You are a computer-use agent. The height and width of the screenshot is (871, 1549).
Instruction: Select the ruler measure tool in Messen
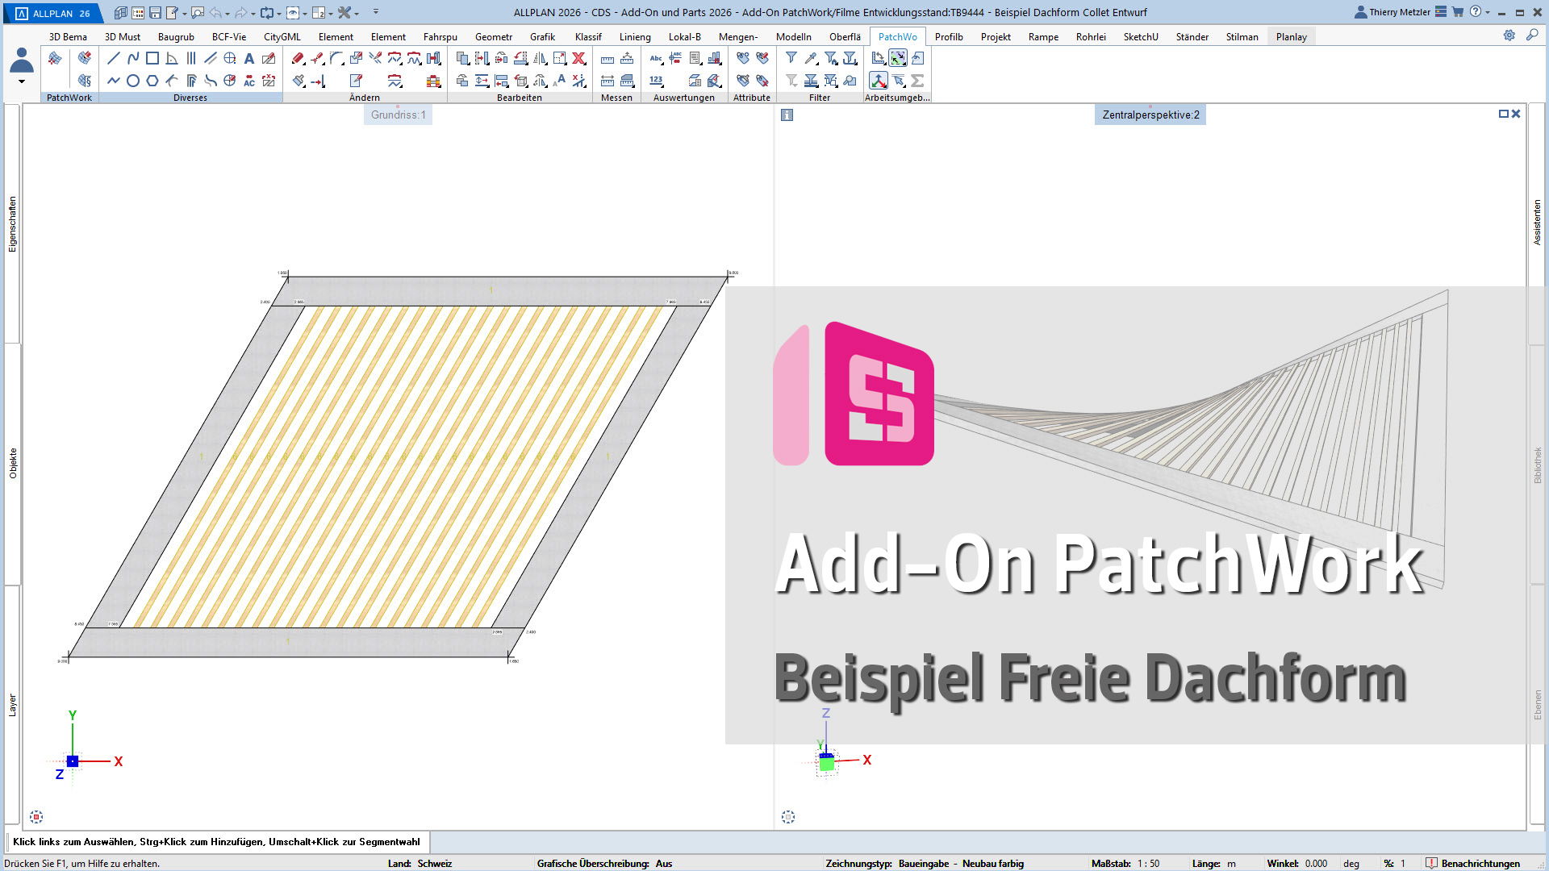[x=607, y=58]
